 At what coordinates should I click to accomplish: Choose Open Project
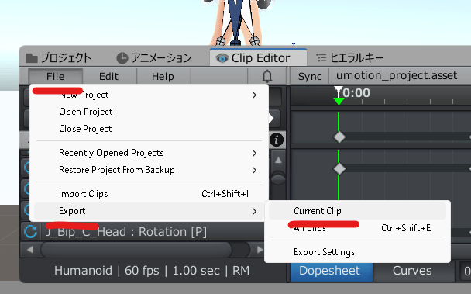[x=149, y=112]
